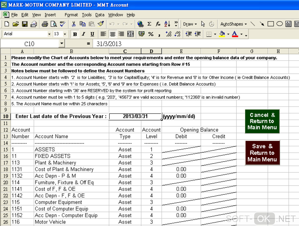Select the Select Objects arrow pointer tool
Image resolution: width=299 pixels, height=226 pixels.
pyautogui.click(x=203, y=24)
